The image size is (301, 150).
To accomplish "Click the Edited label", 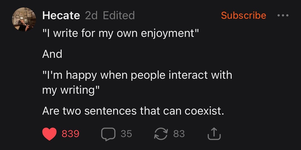I will coord(119,15).
